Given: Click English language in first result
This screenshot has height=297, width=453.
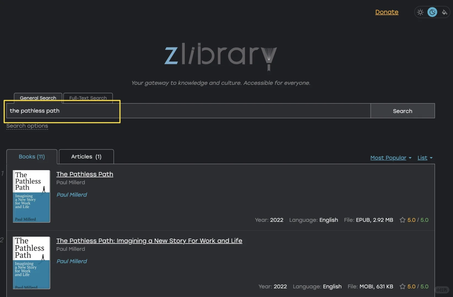Looking at the screenshot, I should pos(328,220).
